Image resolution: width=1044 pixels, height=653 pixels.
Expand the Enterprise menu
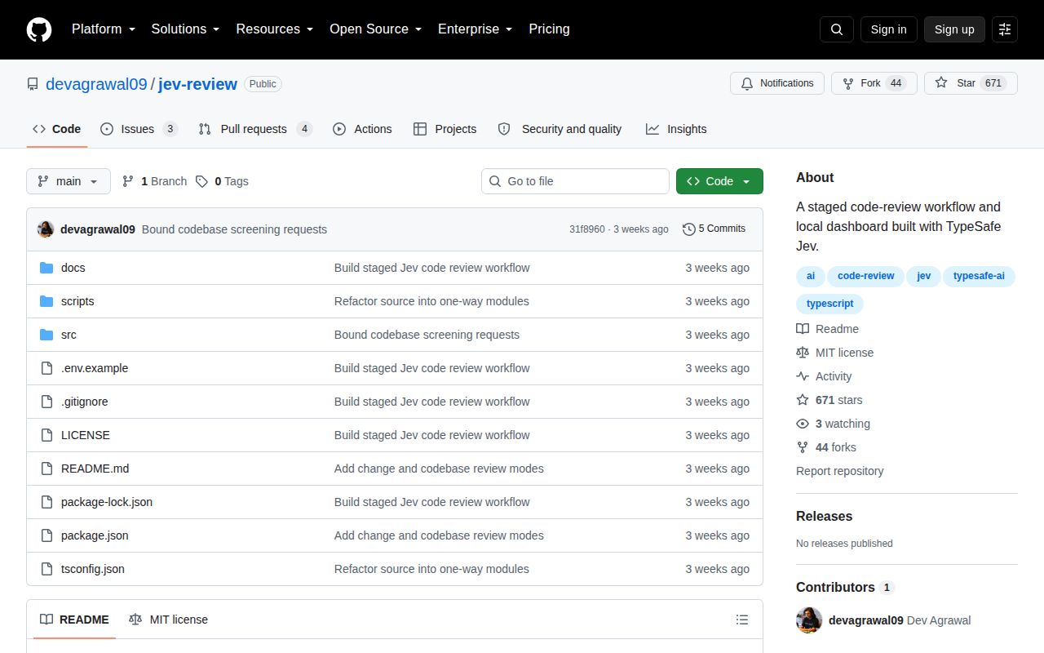click(475, 29)
